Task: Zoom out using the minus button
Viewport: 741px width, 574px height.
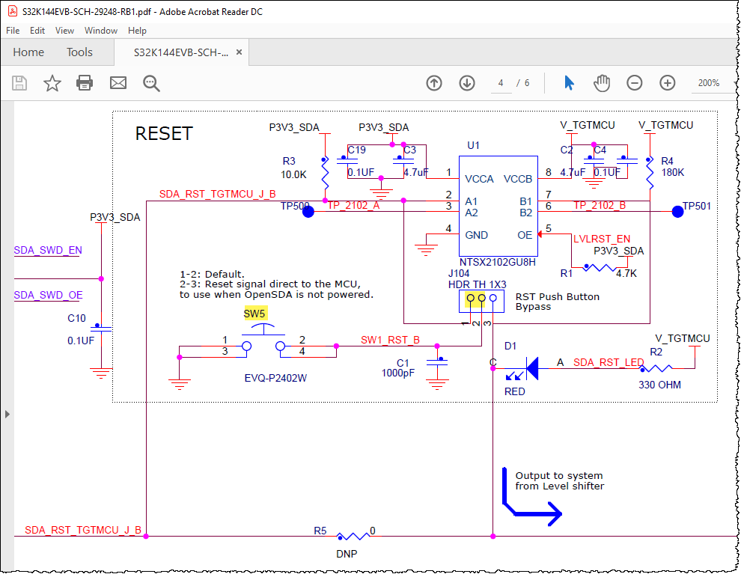Action: point(634,83)
